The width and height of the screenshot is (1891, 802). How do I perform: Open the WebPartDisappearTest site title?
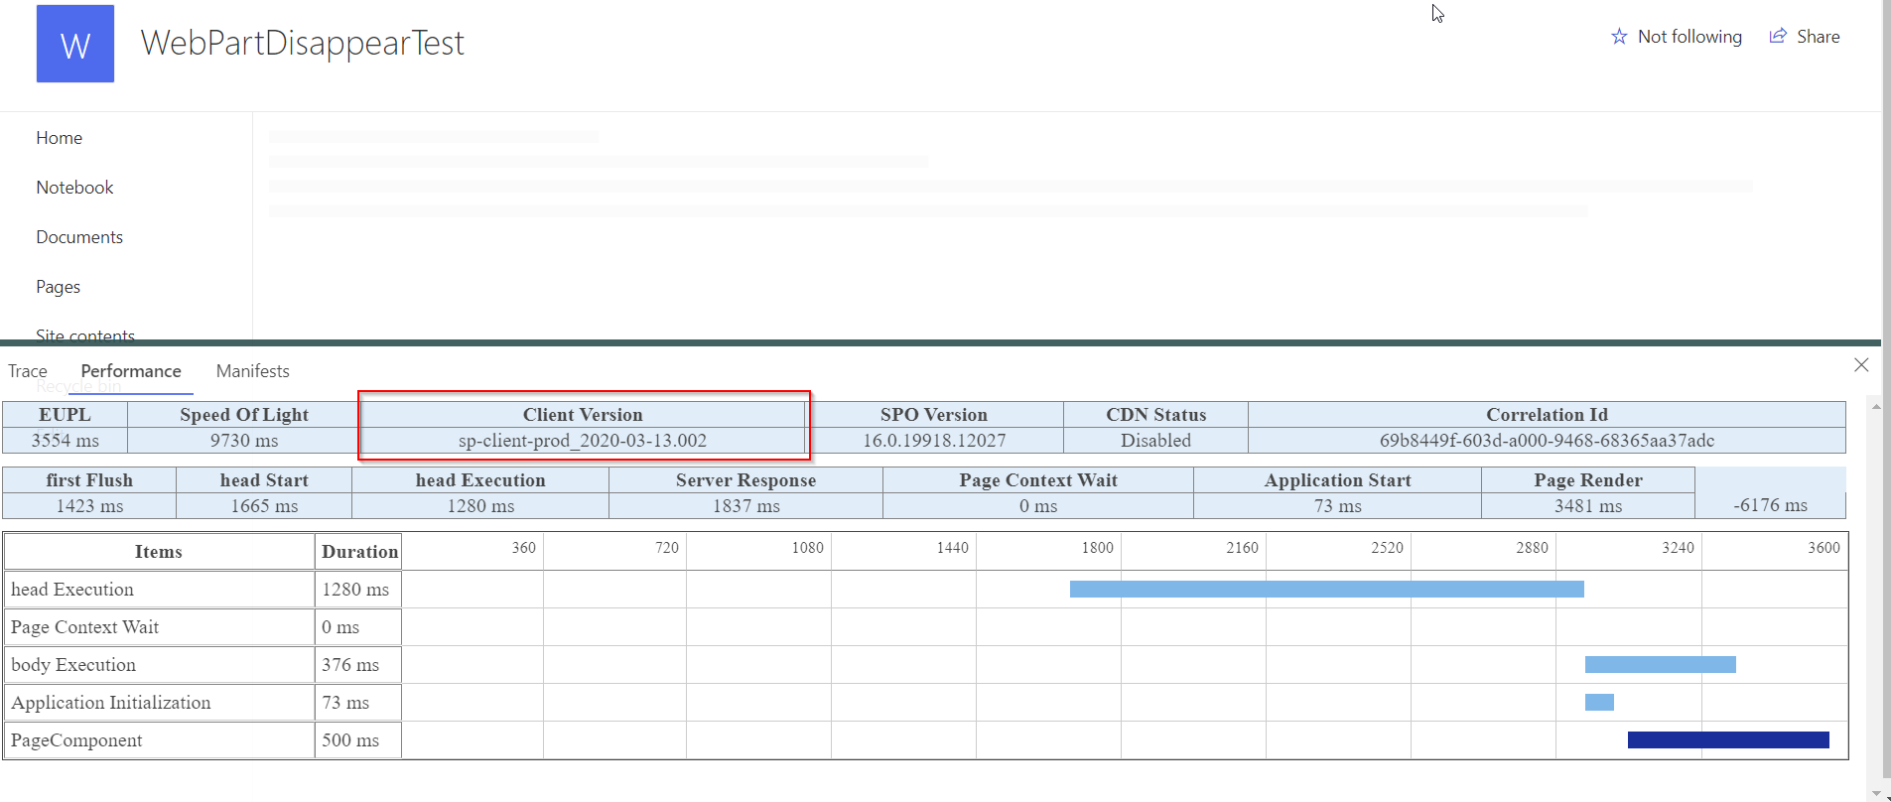[302, 43]
